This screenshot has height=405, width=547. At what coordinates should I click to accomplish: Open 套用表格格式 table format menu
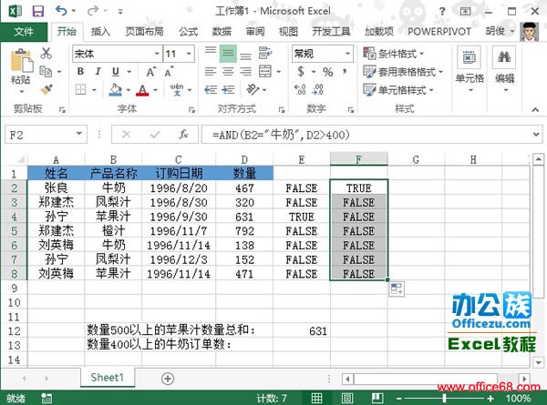pyautogui.click(x=403, y=72)
